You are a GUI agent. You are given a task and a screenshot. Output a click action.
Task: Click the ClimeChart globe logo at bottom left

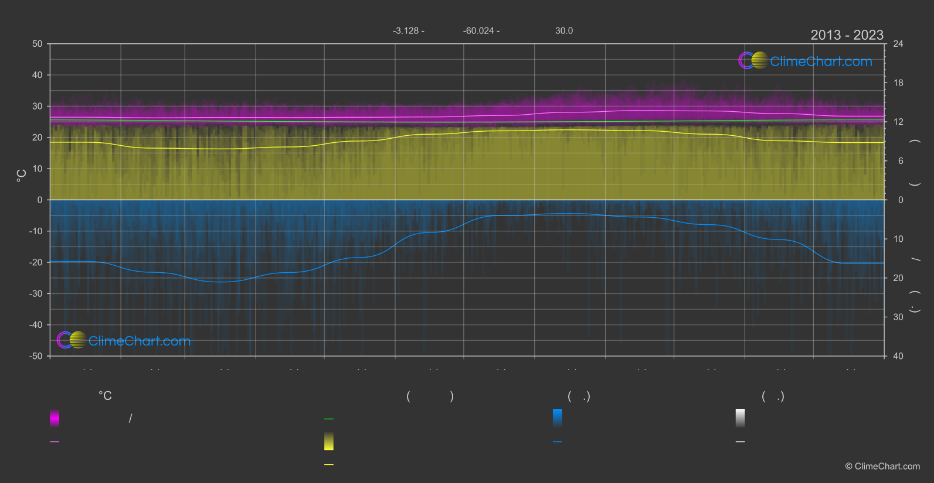pyautogui.click(x=72, y=340)
